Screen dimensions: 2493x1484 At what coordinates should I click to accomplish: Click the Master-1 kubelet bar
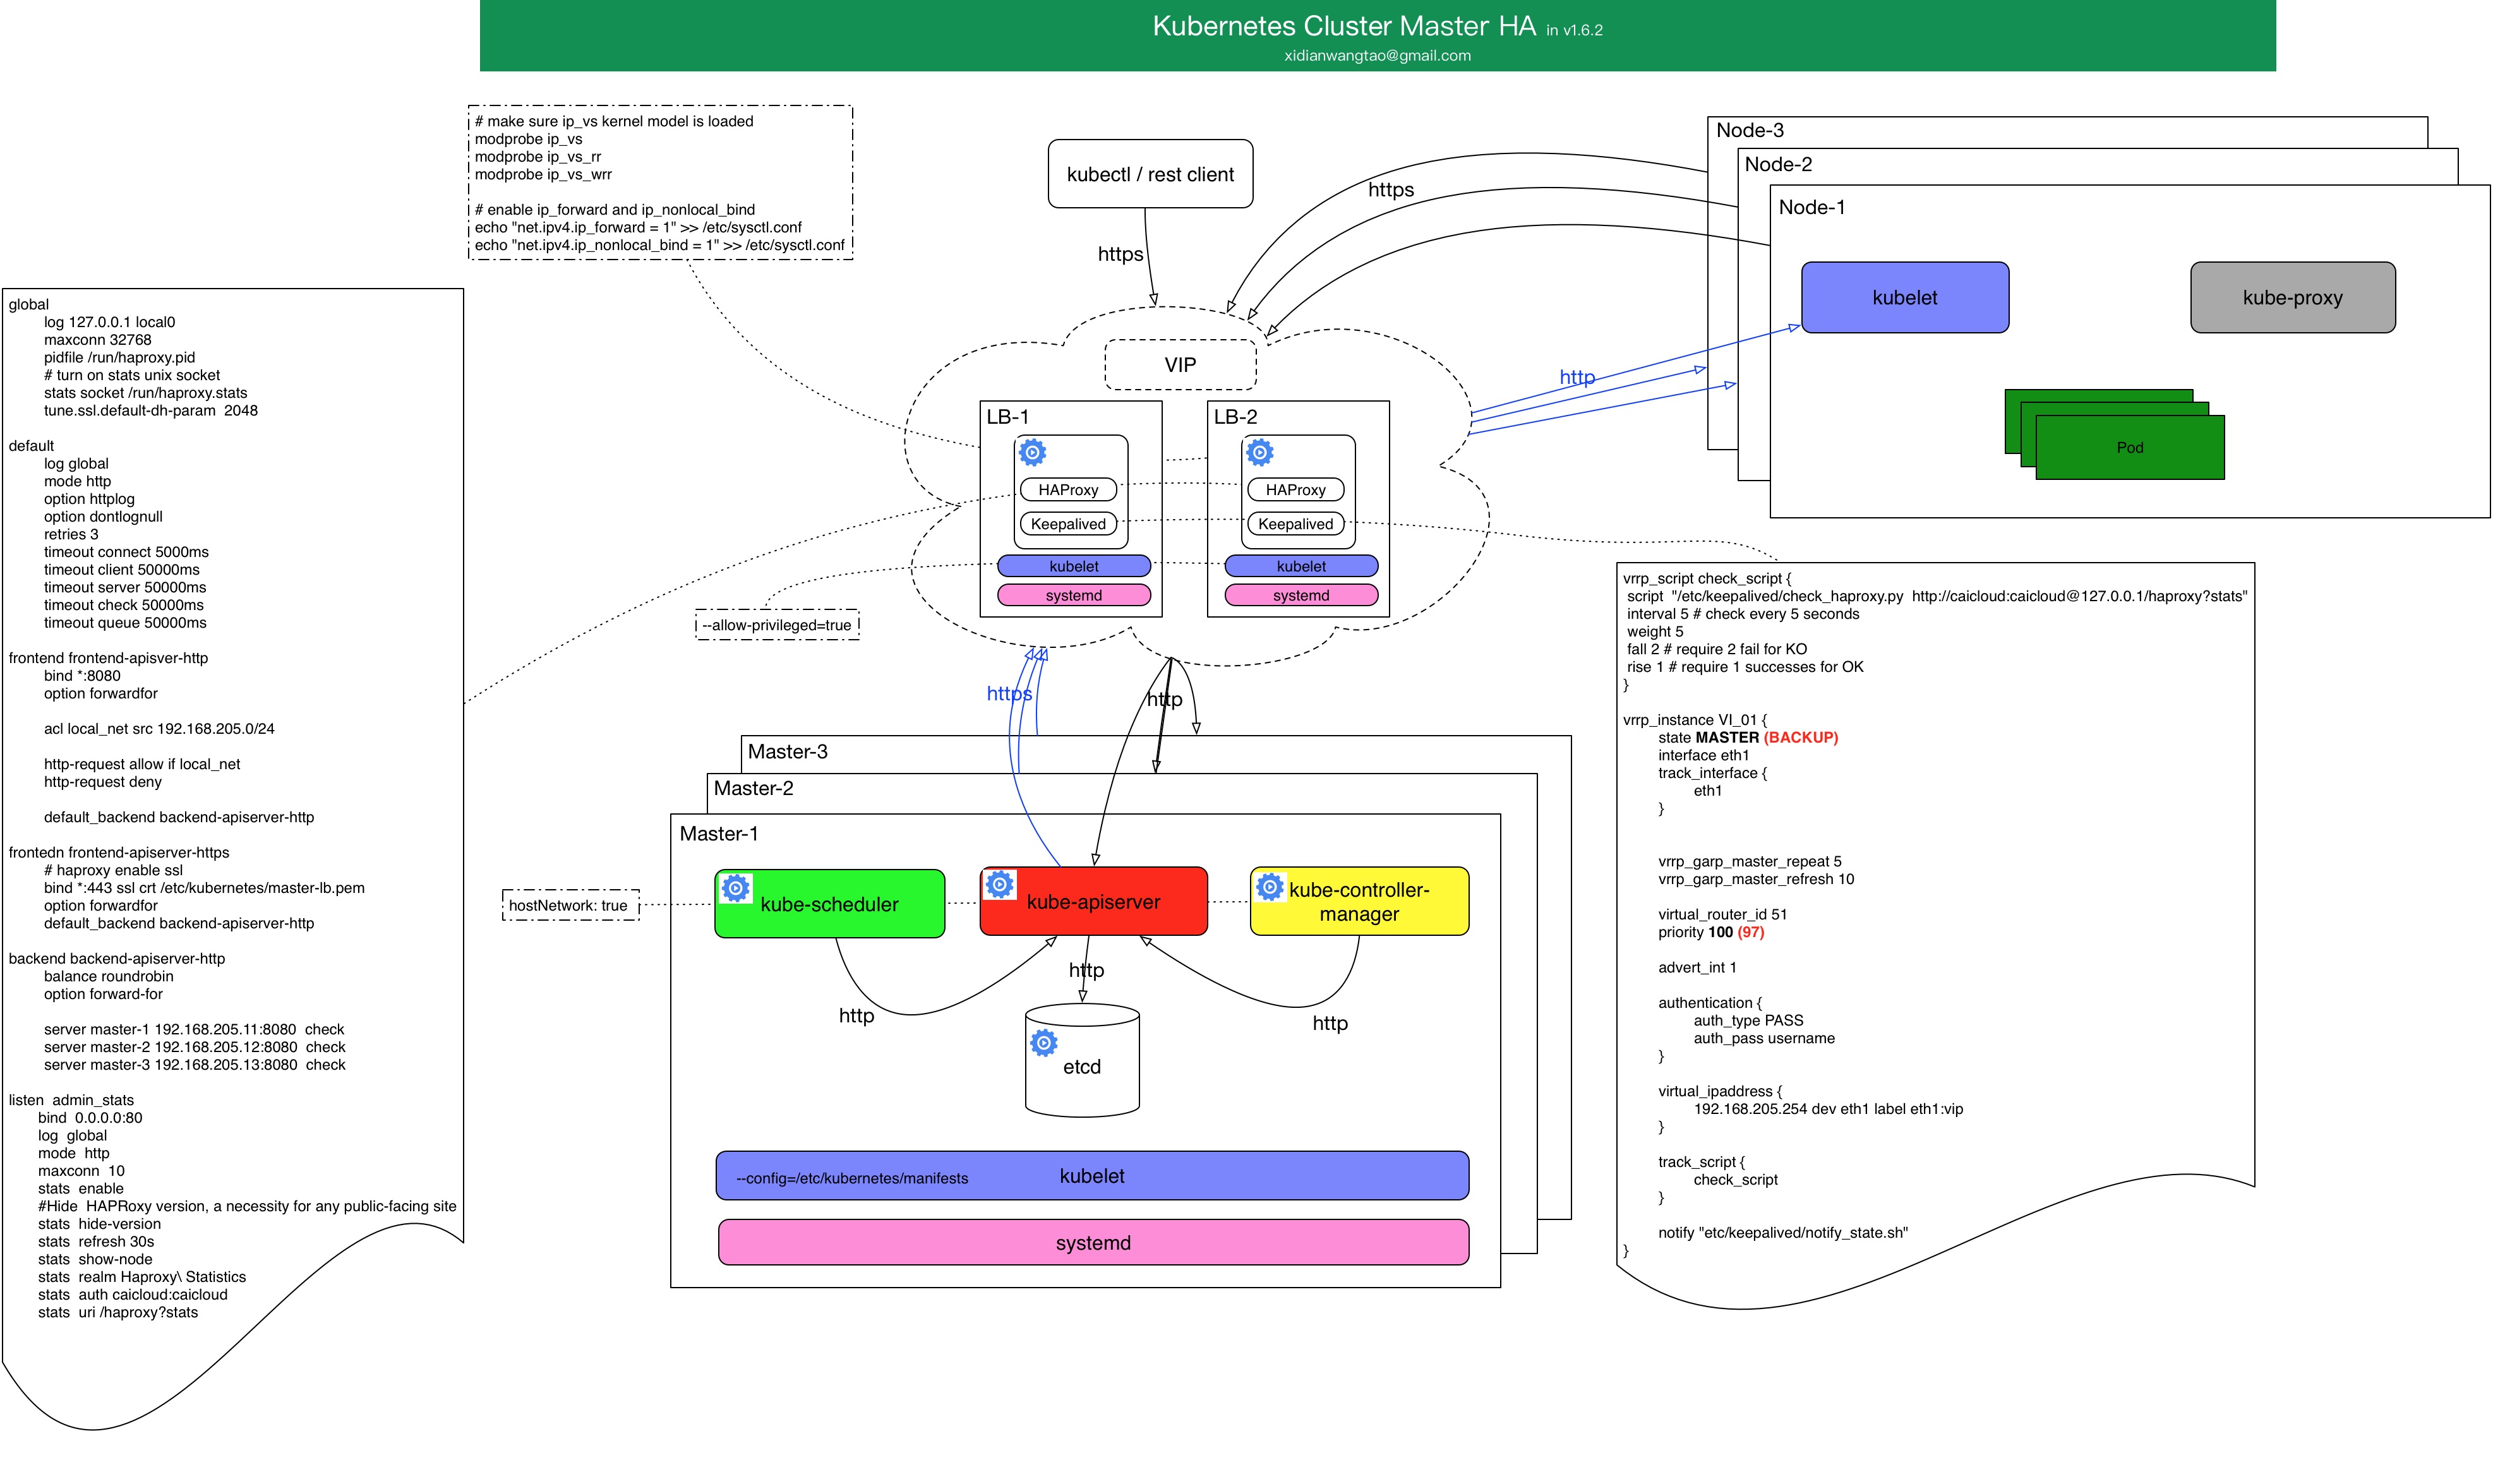[1092, 1176]
